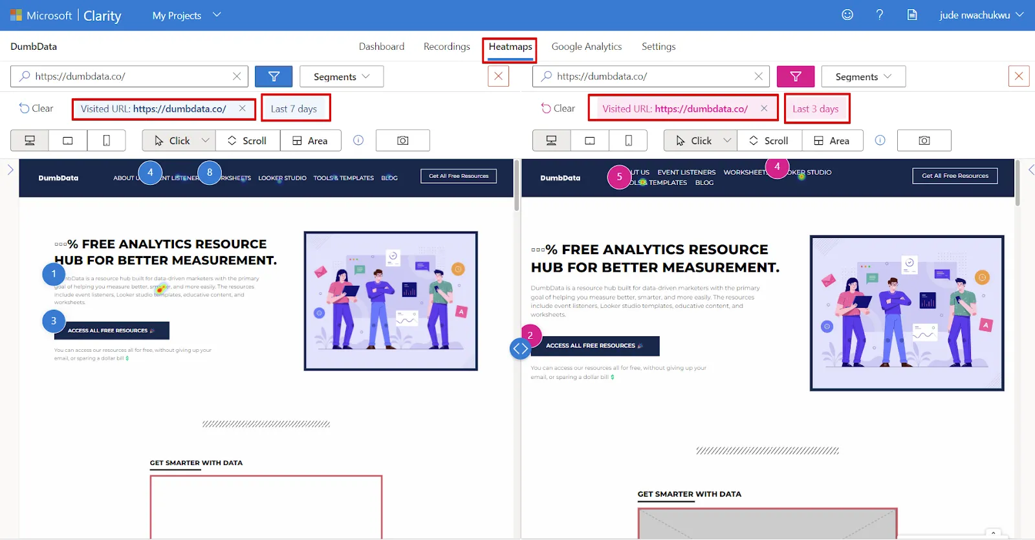Open the Last 3 days date filter

[x=816, y=109]
